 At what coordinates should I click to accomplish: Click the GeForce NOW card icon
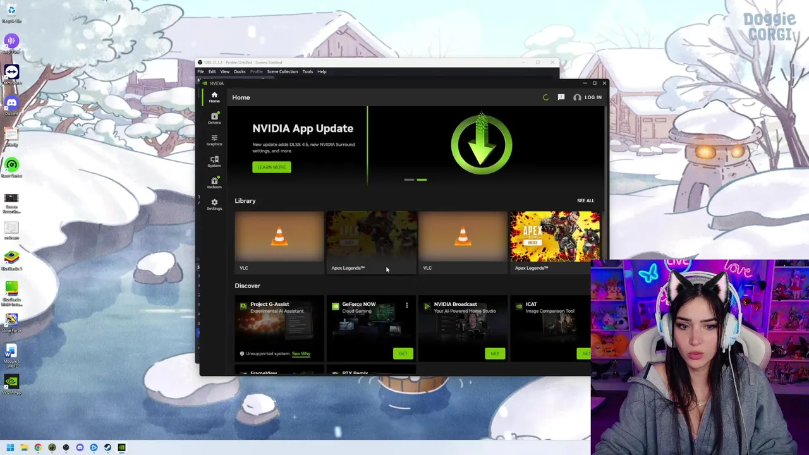pyautogui.click(x=335, y=306)
